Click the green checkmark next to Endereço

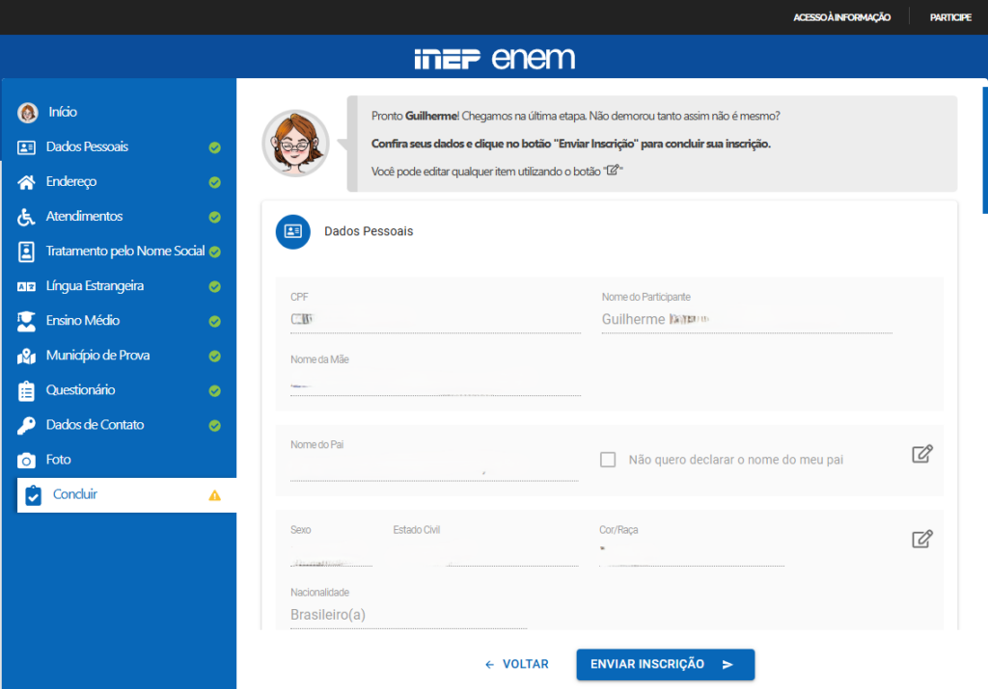pos(215,182)
